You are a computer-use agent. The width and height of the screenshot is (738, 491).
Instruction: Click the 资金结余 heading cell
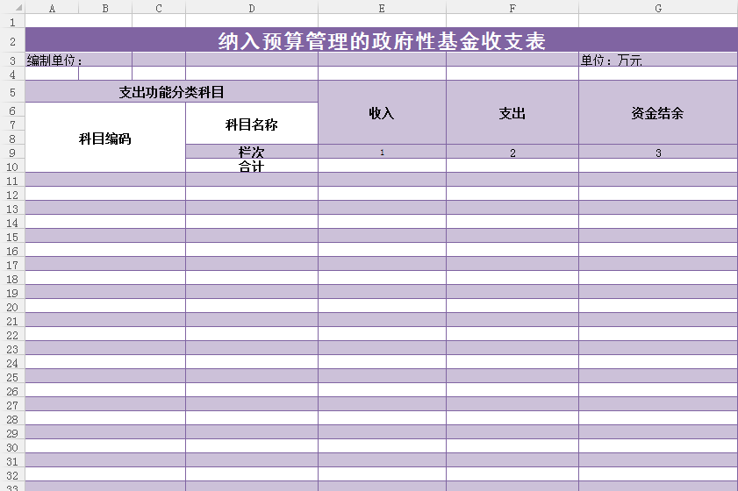click(x=658, y=113)
